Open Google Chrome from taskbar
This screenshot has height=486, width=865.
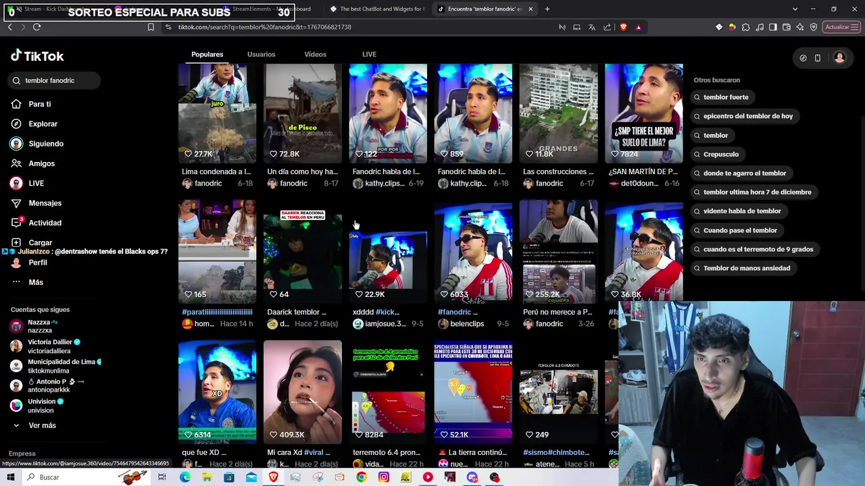(x=362, y=477)
